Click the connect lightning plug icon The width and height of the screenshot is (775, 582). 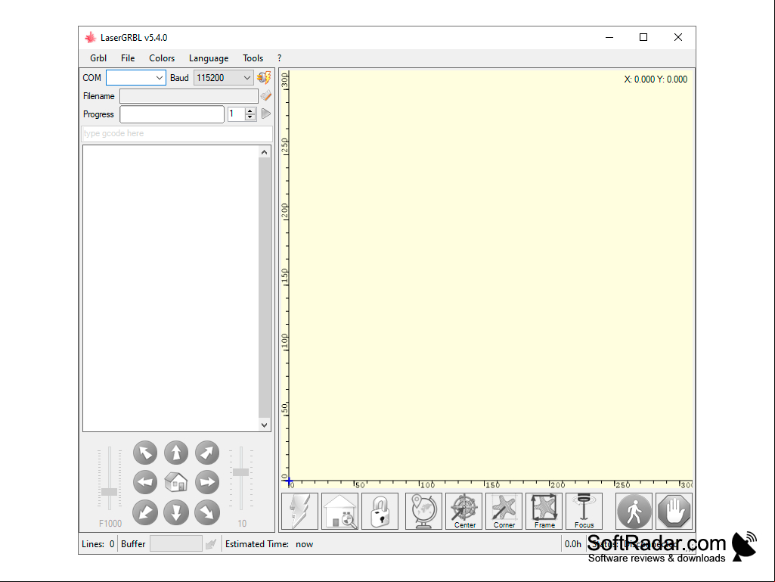tap(264, 78)
